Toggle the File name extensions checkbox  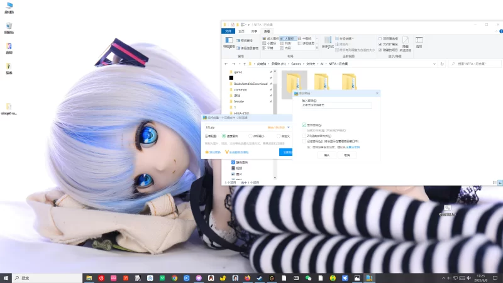[x=380, y=44]
